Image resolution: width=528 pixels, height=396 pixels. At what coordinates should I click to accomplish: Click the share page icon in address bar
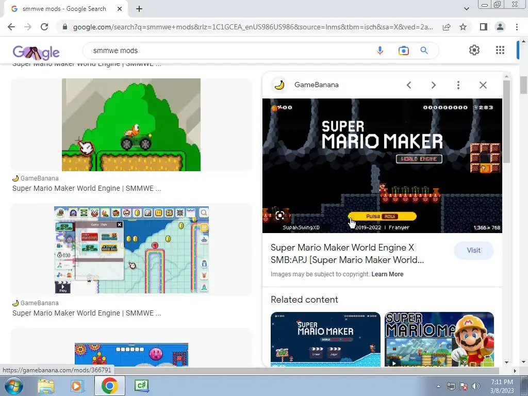coord(447,27)
